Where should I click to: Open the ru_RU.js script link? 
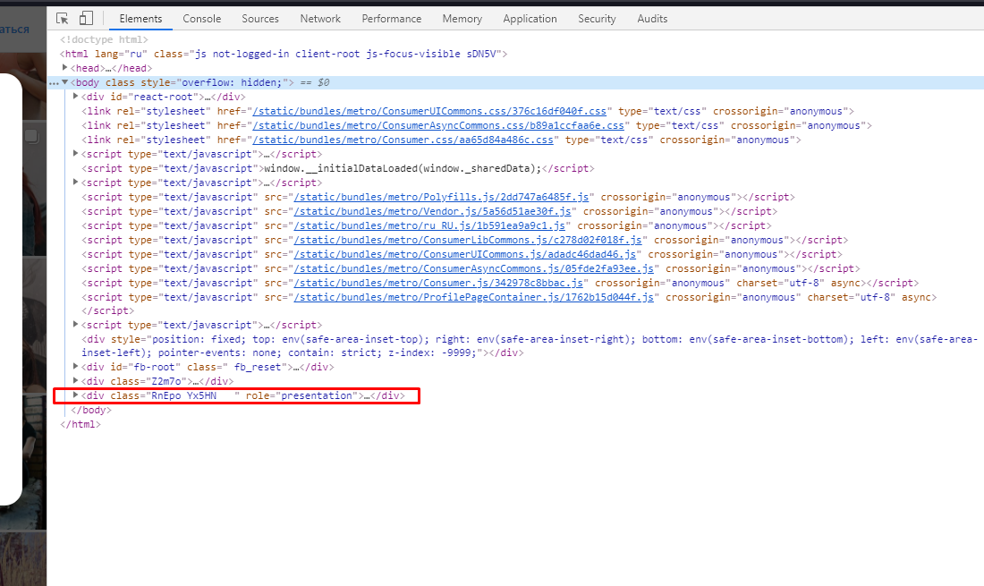[429, 225]
